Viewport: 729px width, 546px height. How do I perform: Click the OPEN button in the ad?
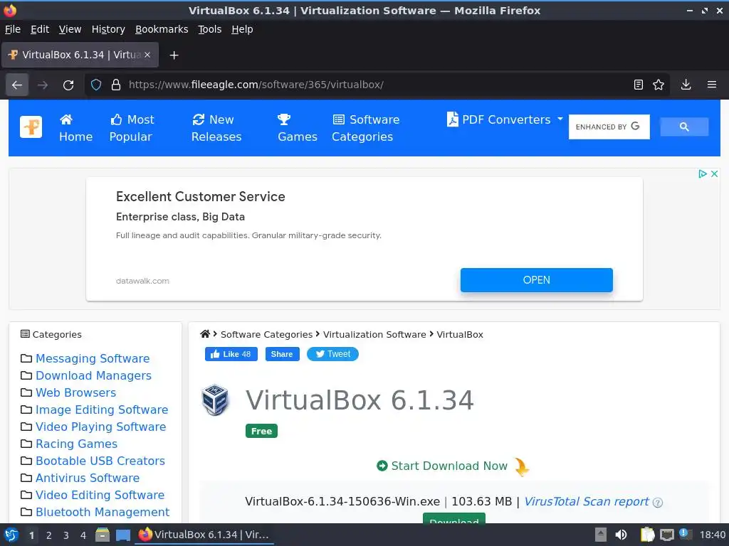click(x=537, y=280)
